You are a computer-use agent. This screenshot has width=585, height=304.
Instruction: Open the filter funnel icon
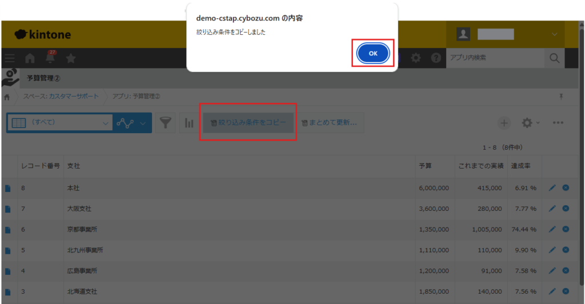tap(165, 122)
